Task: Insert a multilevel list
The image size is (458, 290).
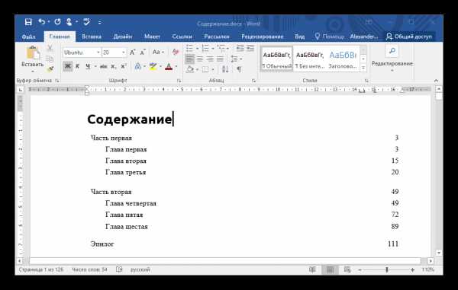Action: [x=221, y=48]
